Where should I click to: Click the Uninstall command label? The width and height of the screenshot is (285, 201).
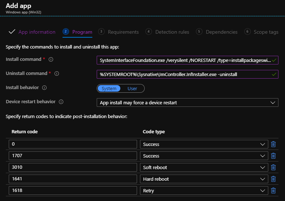coord(27,73)
